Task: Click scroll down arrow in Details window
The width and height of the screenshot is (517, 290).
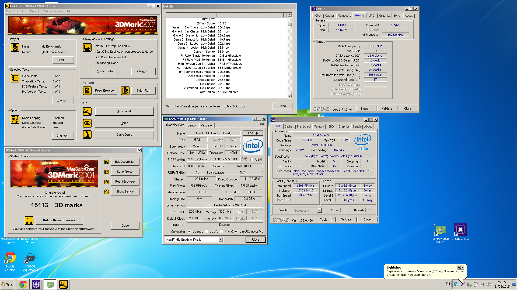Action: tap(290, 96)
